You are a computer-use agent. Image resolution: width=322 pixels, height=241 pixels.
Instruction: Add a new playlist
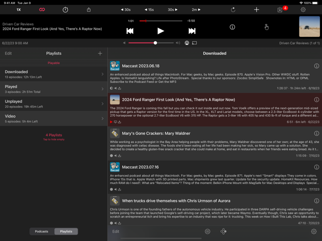point(100,53)
